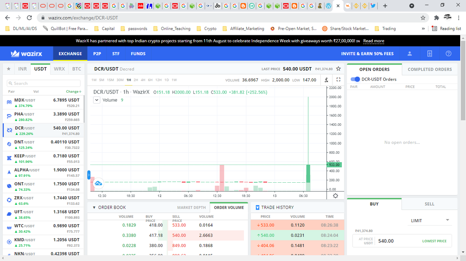
Task: Open the Crypto bookmarks folder
Action: 207,29
